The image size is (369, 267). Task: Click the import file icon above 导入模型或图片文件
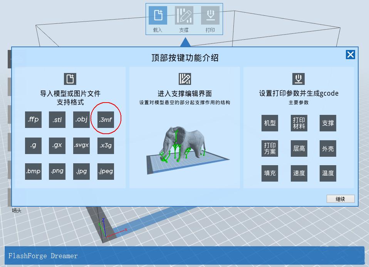69,78
